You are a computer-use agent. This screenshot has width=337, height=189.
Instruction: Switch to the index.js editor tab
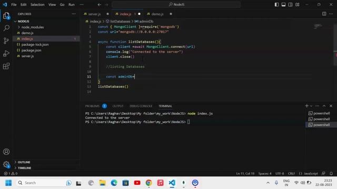point(127,14)
